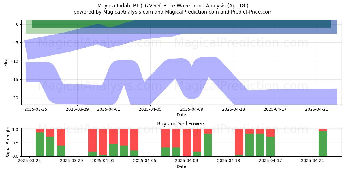Click the 'Date' label under the price chart

point(181,115)
